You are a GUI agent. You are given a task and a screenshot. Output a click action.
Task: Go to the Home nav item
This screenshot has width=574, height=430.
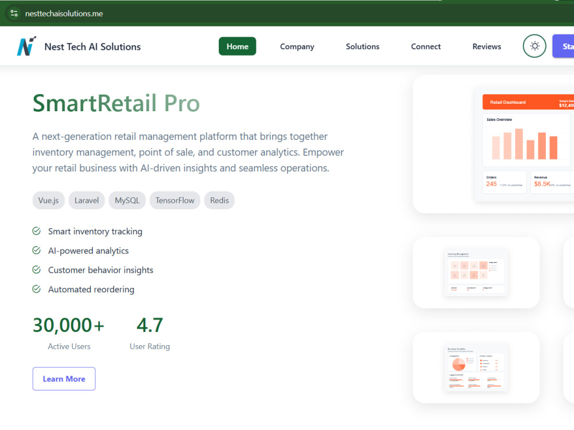[x=237, y=46]
